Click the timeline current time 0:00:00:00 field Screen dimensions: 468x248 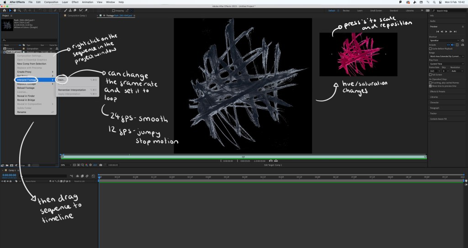pos(9,175)
